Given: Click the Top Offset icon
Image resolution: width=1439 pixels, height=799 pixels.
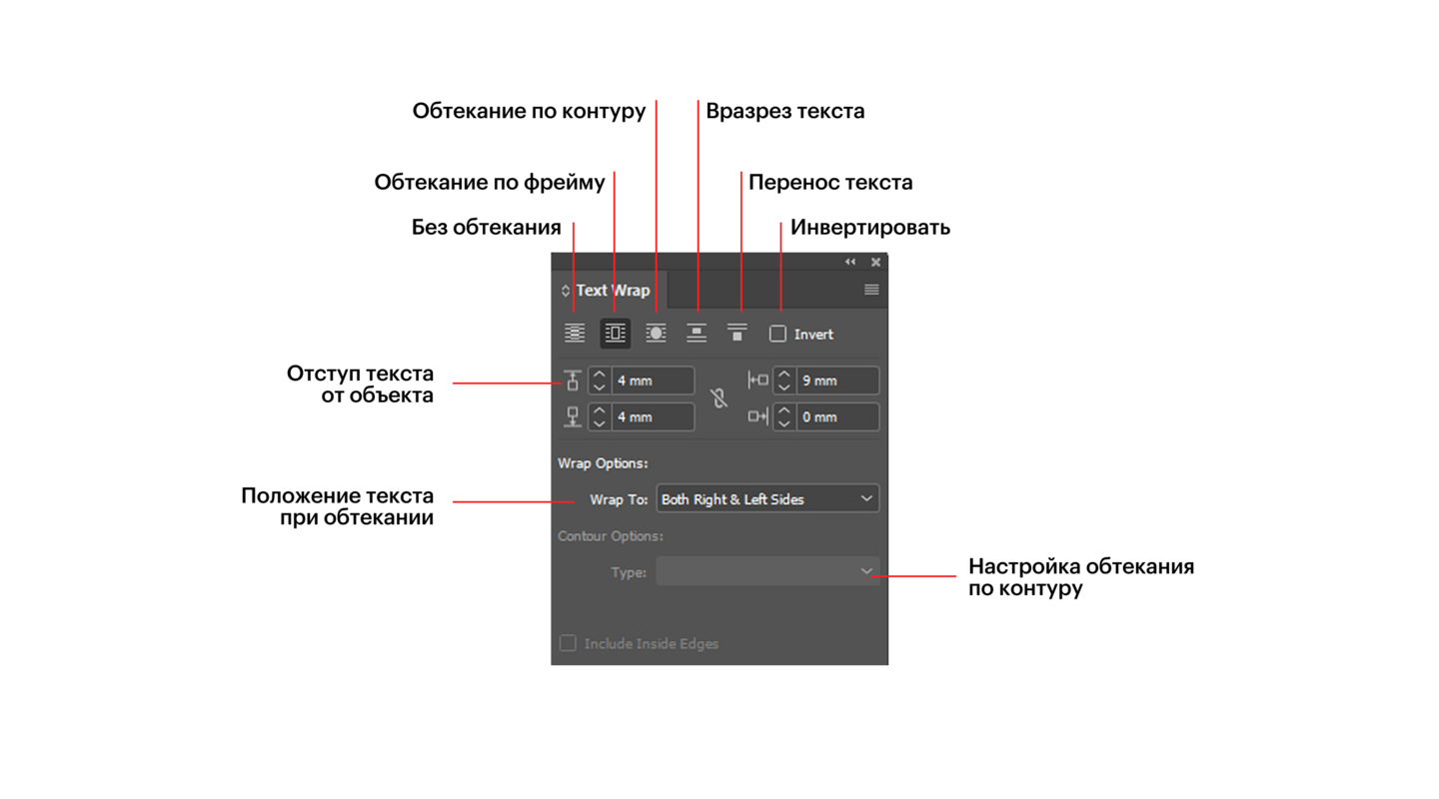Looking at the screenshot, I should tap(573, 381).
